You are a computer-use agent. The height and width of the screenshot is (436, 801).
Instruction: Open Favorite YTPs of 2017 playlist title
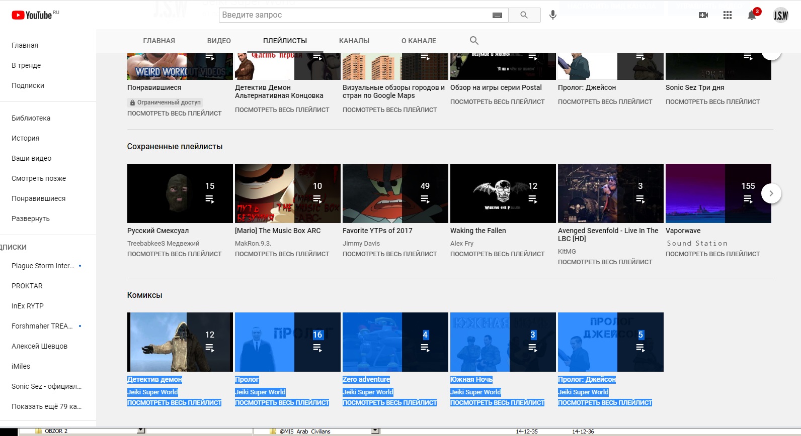coord(377,231)
